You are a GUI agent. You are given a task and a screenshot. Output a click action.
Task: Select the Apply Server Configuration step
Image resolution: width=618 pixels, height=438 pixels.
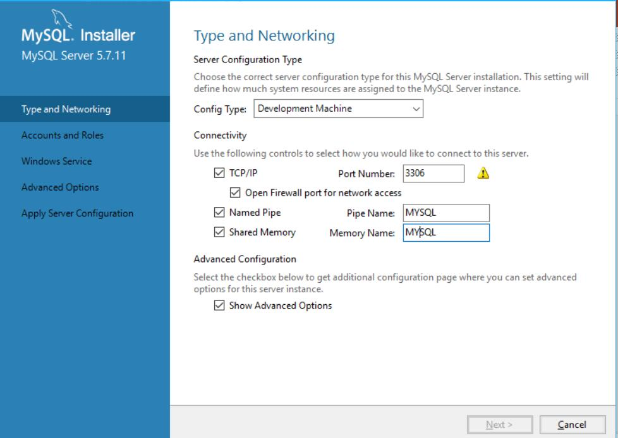click(x=77, y=213)
